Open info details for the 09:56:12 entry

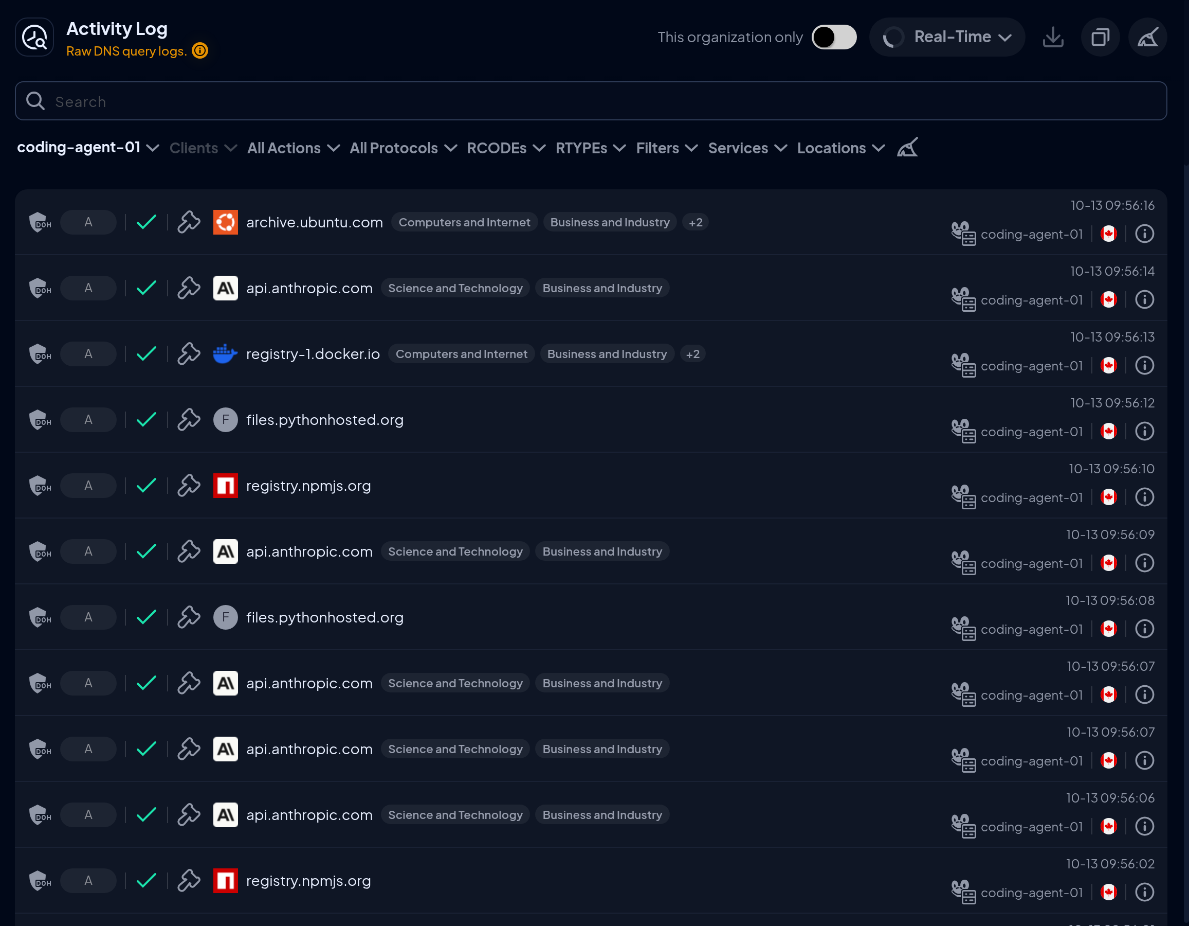pyautogui.click(x=1144, y=432)
